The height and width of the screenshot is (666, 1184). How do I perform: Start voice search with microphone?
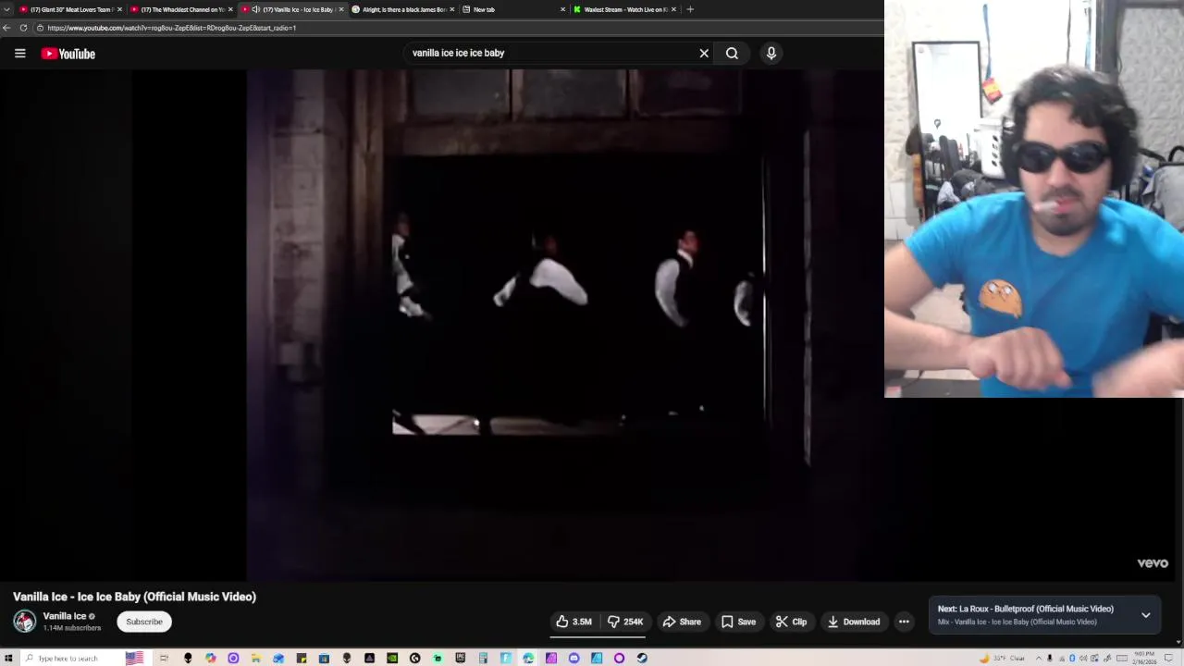[771, 54]
